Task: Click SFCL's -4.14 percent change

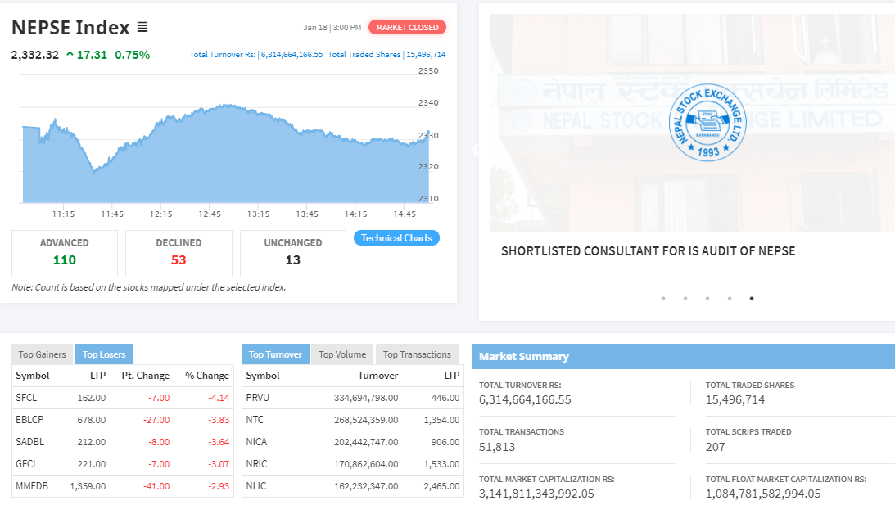Action: tap(219, 398)
